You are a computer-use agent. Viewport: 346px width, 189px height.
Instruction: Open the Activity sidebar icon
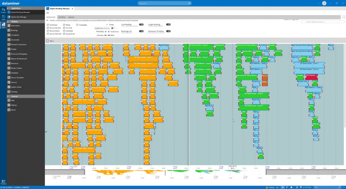(x=3, y=17)
